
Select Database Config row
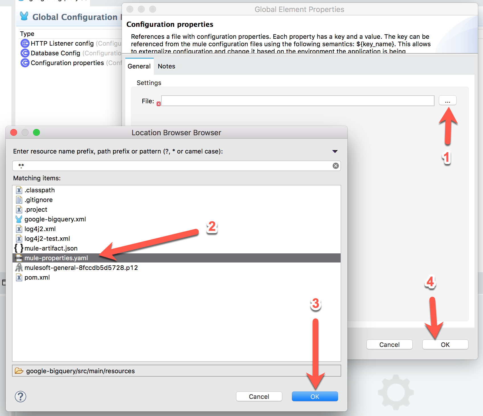(71, 53)
